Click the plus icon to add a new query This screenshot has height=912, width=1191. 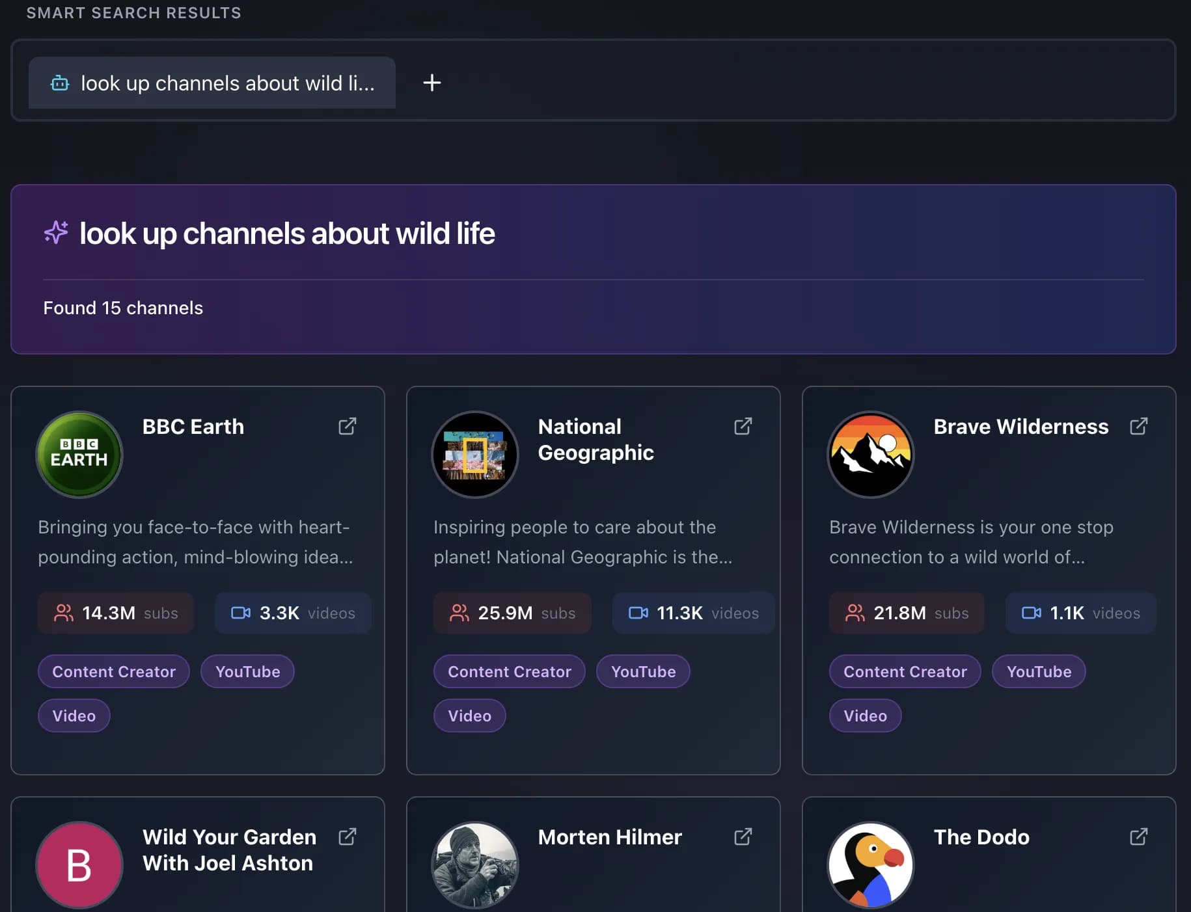click(431, 83)
